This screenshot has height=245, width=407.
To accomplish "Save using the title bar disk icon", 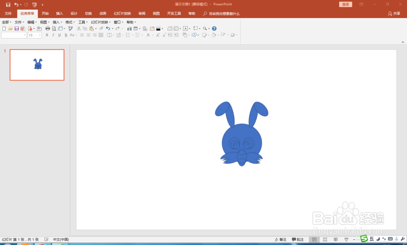I will tap(8, 4).
